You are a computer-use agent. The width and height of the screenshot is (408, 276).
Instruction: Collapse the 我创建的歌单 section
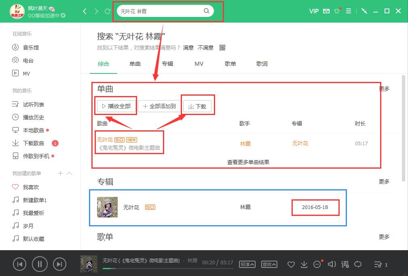(70, 173)
